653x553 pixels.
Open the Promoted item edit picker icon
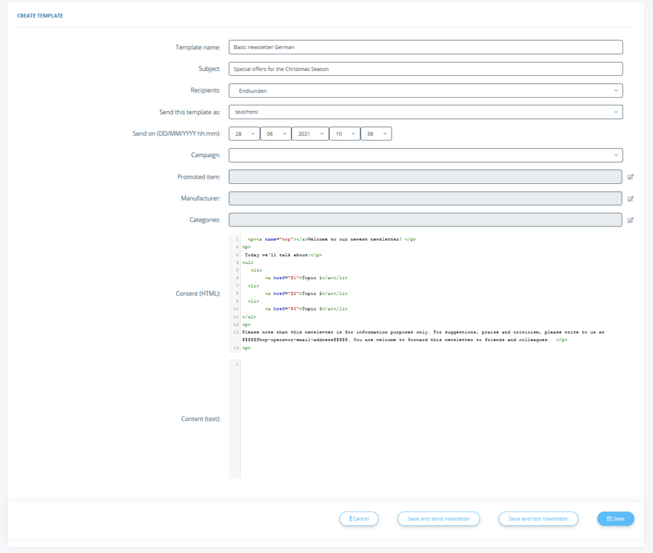click(x=631, y=176)
